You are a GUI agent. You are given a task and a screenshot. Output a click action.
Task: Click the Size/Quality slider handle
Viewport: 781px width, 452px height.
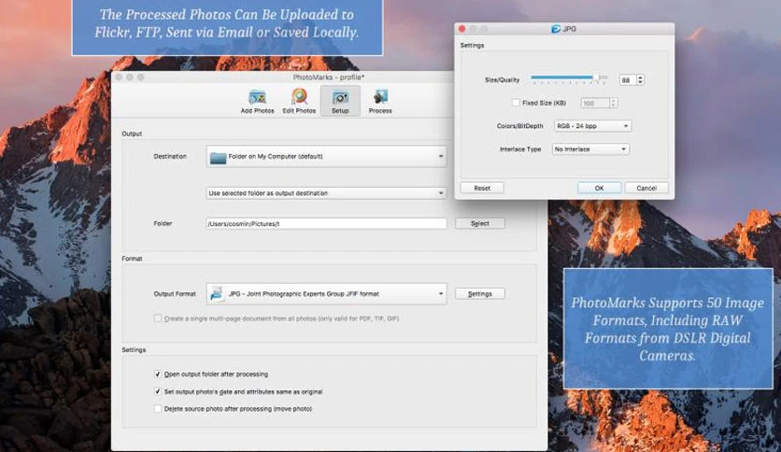coord(596,78)
